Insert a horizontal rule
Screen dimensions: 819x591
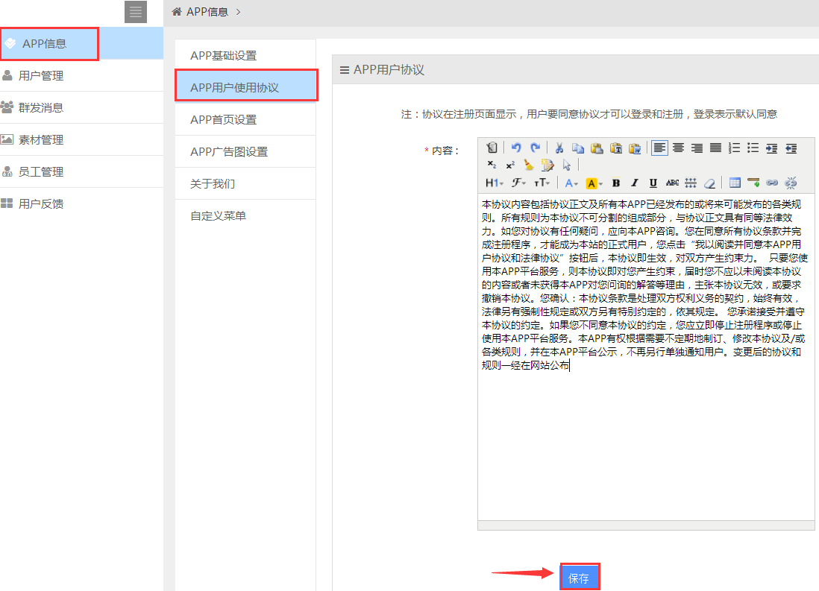tap(753, 183)
